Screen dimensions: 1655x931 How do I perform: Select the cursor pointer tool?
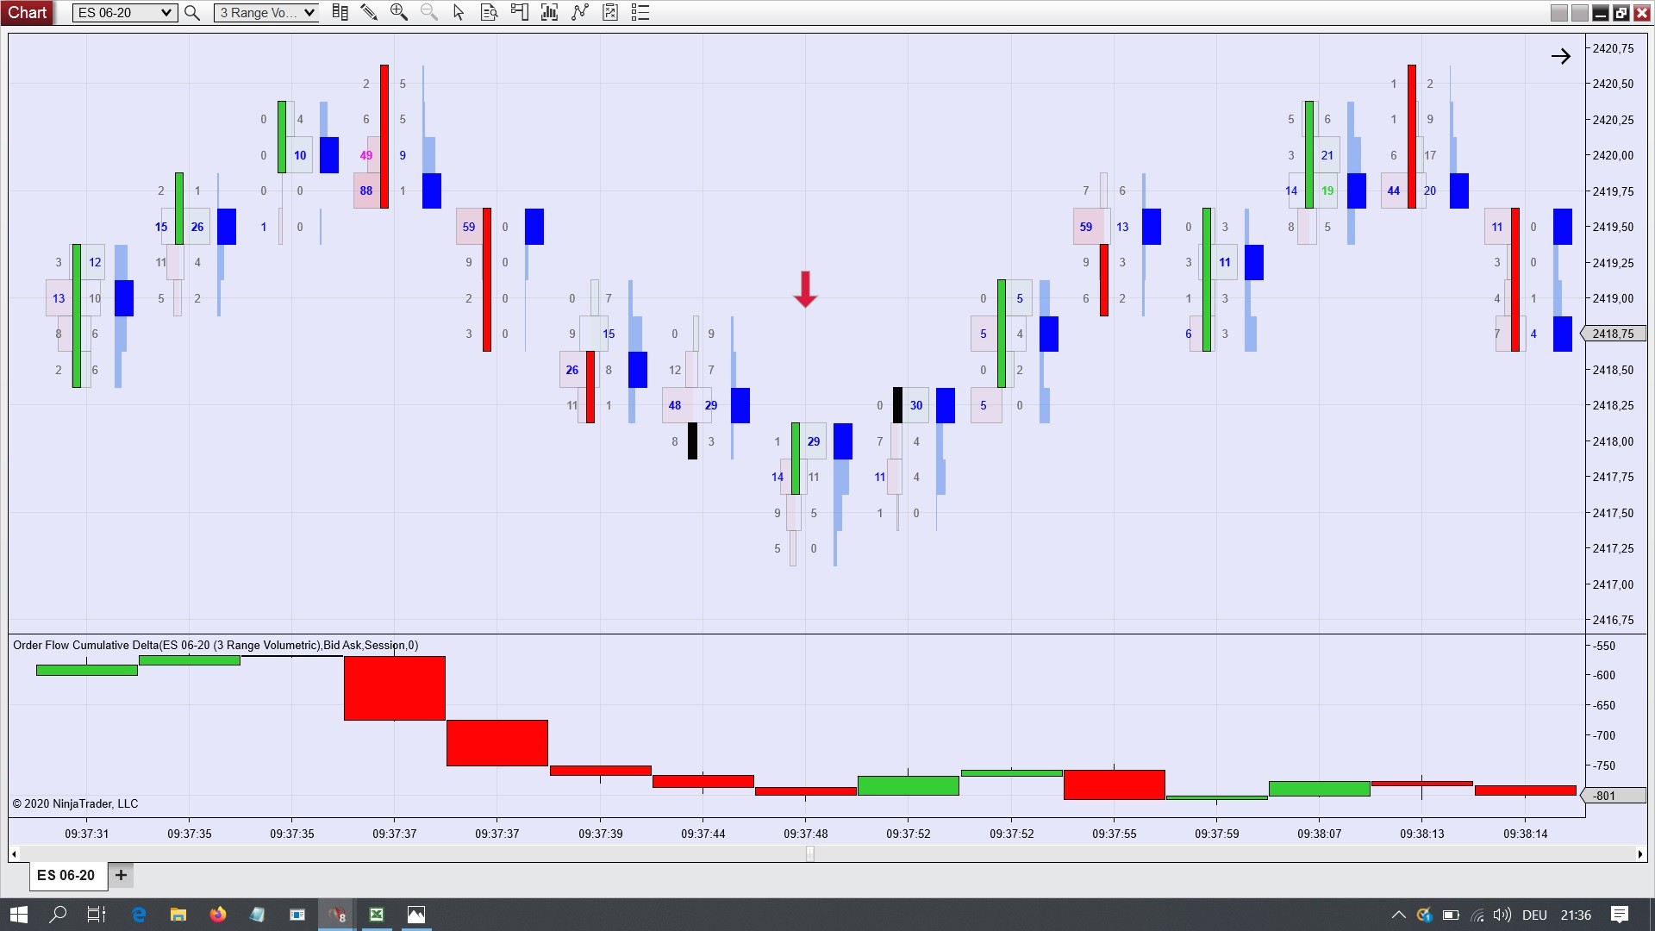459,13
